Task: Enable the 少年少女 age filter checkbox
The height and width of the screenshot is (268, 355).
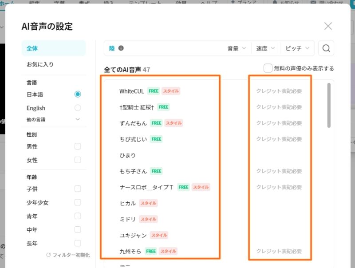Action: point(78,202)
